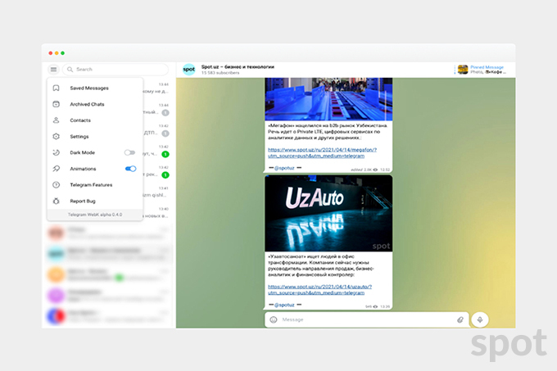The height and width of the screenshot is (371, 557).
Task: Click the Saved Messages bookmark icon
Action: point(57,88)
